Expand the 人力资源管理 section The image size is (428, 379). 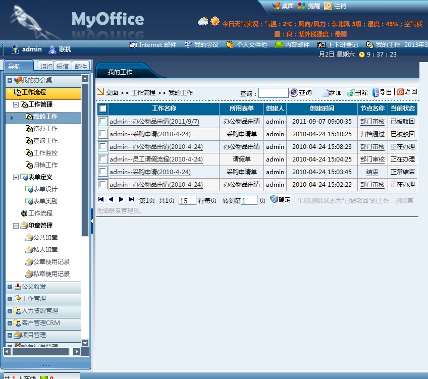click(10, 311)
